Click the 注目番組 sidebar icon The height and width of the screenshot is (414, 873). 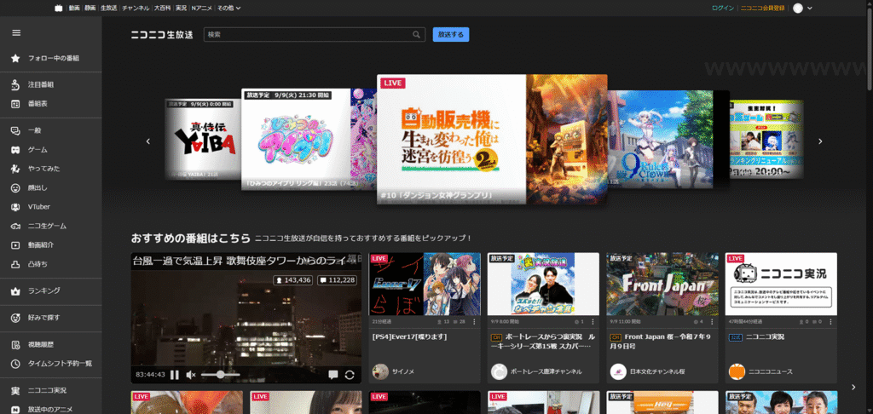tap(15, 84)
